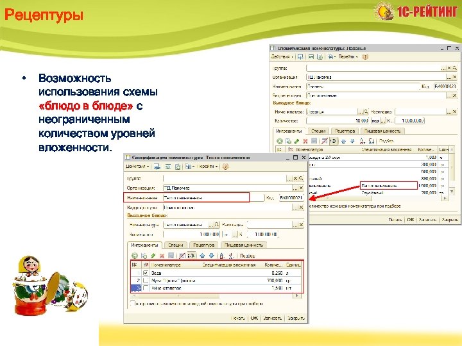Click Код field БК000023 in Лазанья window
The height and width of the screenshot is (346, 462).
coord(445,86)
